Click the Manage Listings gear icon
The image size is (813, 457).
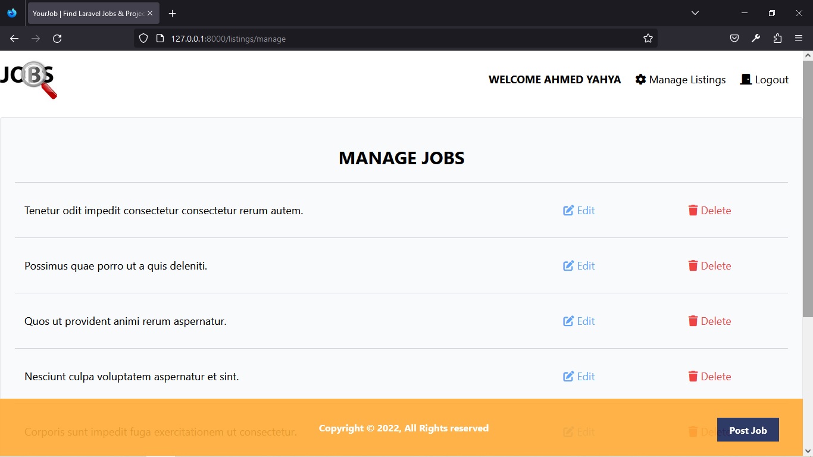[640, 79]
